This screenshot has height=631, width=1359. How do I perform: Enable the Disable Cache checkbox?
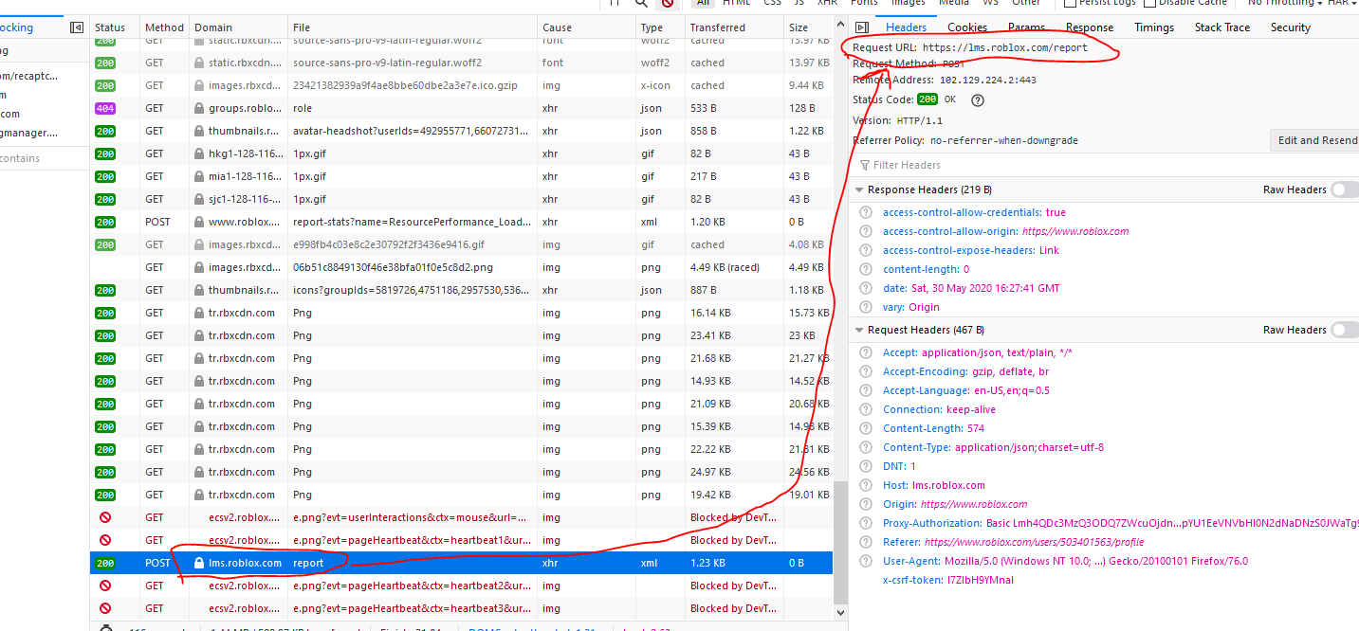tap(1151, 3)
